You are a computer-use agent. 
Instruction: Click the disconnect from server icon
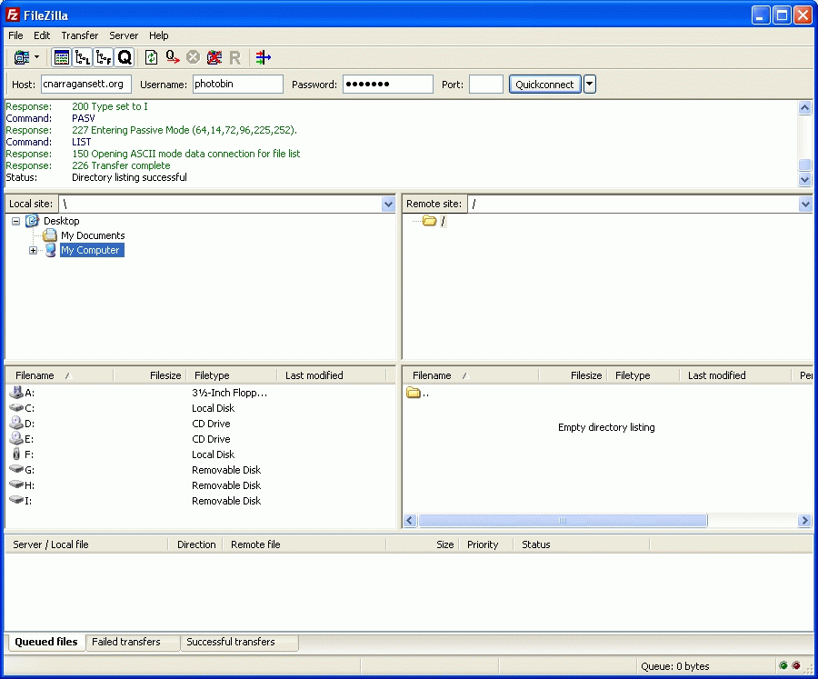pos(214,57)
